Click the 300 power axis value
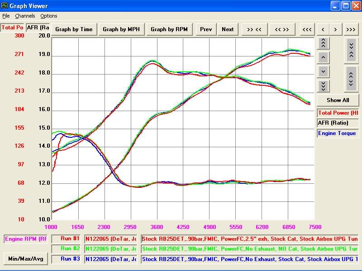The width and height of the screenshot is (362, 271). click(19, 36)
